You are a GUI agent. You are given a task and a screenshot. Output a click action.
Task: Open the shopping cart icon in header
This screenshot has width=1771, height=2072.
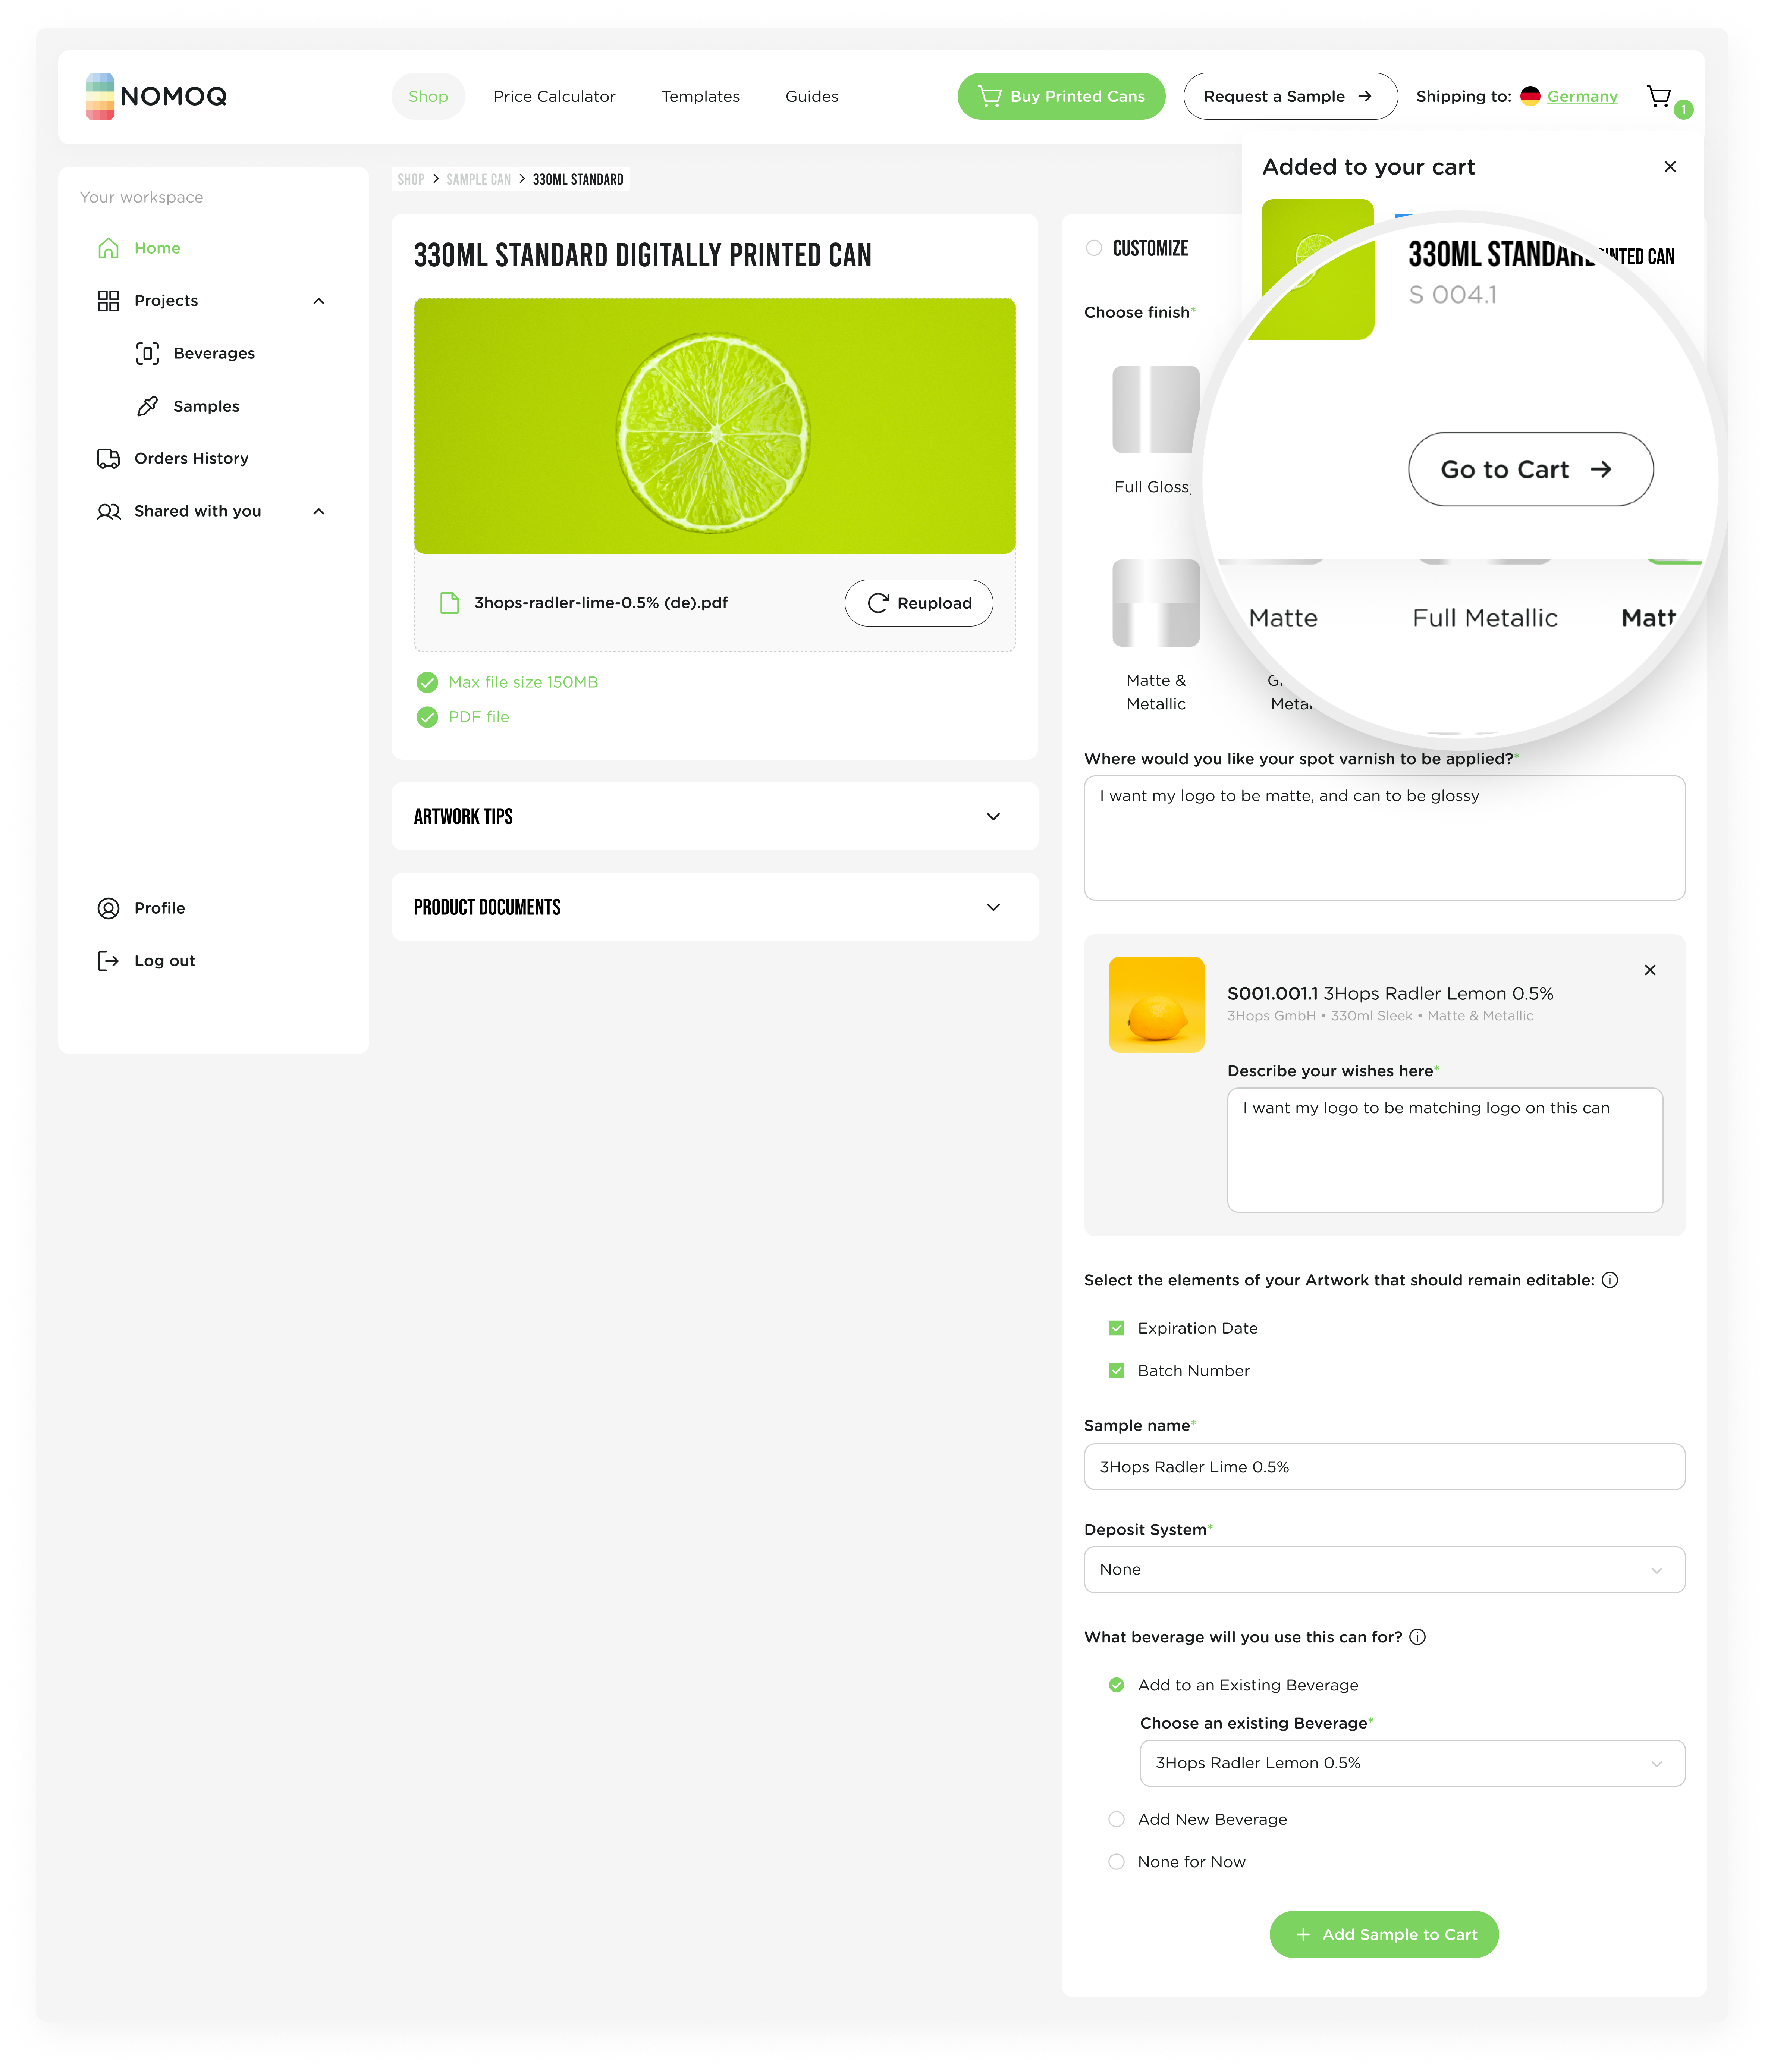pyautogui.click(x=1660, y=96)
